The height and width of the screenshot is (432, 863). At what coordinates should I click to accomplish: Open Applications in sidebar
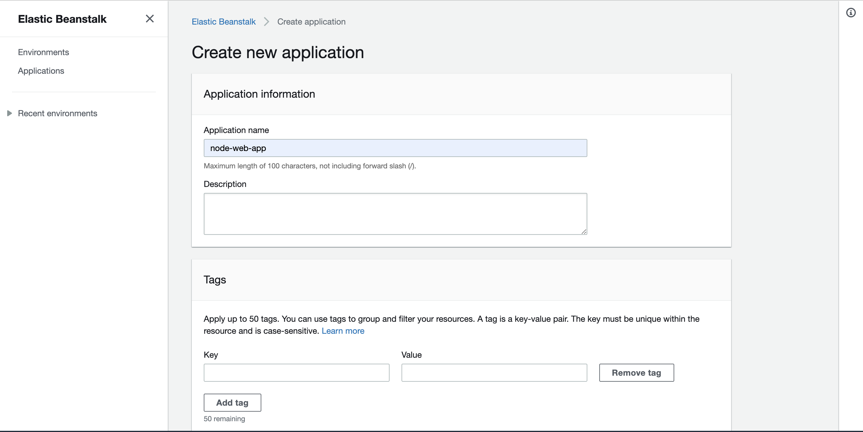[x=41, y=71]
